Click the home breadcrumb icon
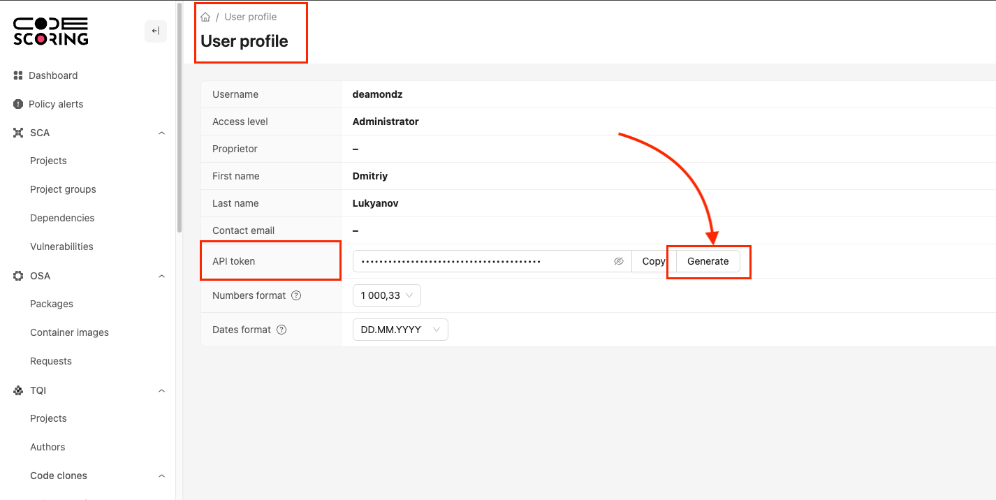996x500 pixels. tap(205, 16)
